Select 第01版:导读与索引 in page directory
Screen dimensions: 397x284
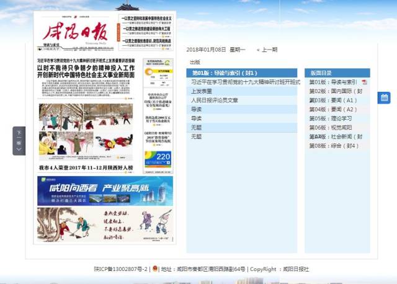[333, 82]
